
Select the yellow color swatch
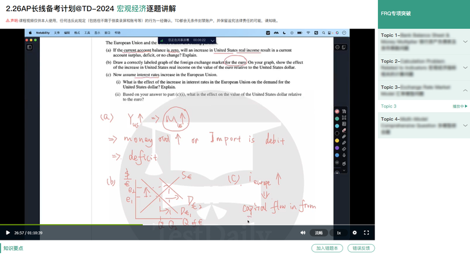(x=337, y=140)
